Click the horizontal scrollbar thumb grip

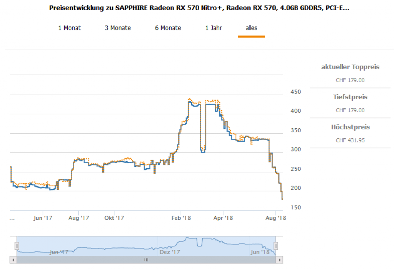146,260
